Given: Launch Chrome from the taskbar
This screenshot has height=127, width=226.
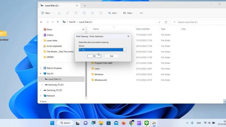Looking at the screenshot, I should click(x=131, y=123).
